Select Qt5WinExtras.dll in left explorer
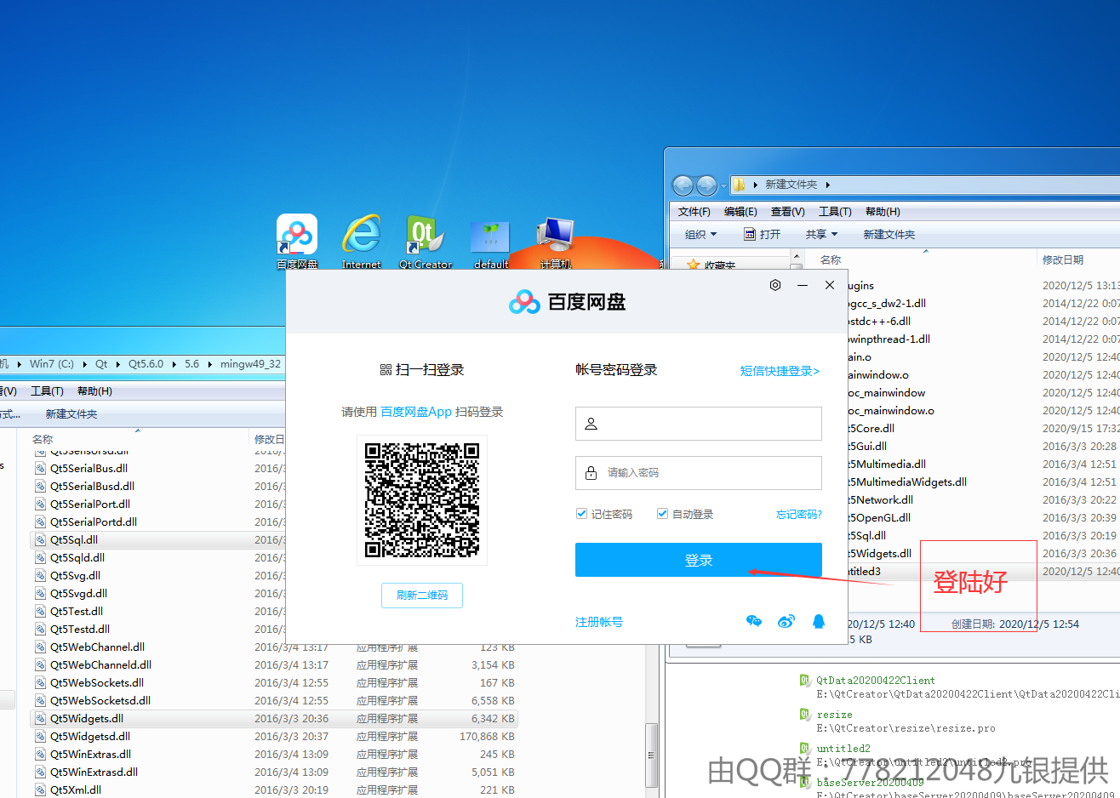1120x798 pixels. click(90, 754)
